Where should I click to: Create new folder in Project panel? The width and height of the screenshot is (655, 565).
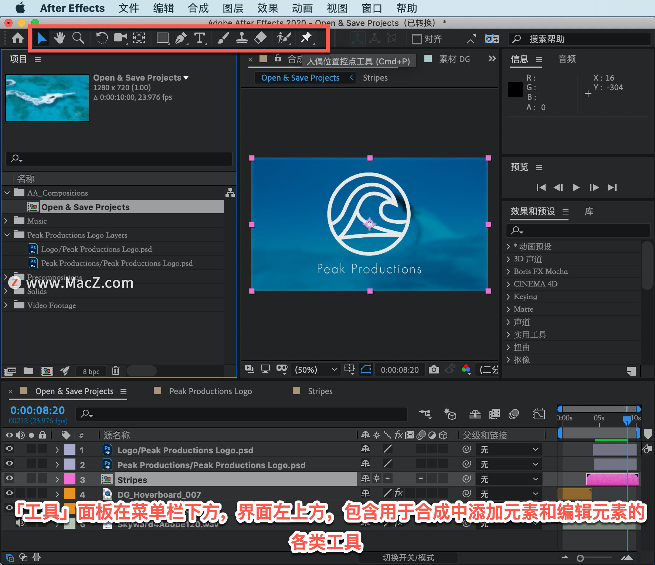pyautogui.click(x=28, y=371)
